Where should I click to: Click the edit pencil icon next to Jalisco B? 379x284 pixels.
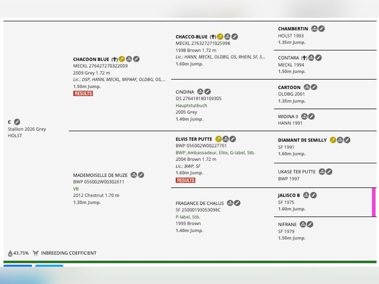[314, 195]
